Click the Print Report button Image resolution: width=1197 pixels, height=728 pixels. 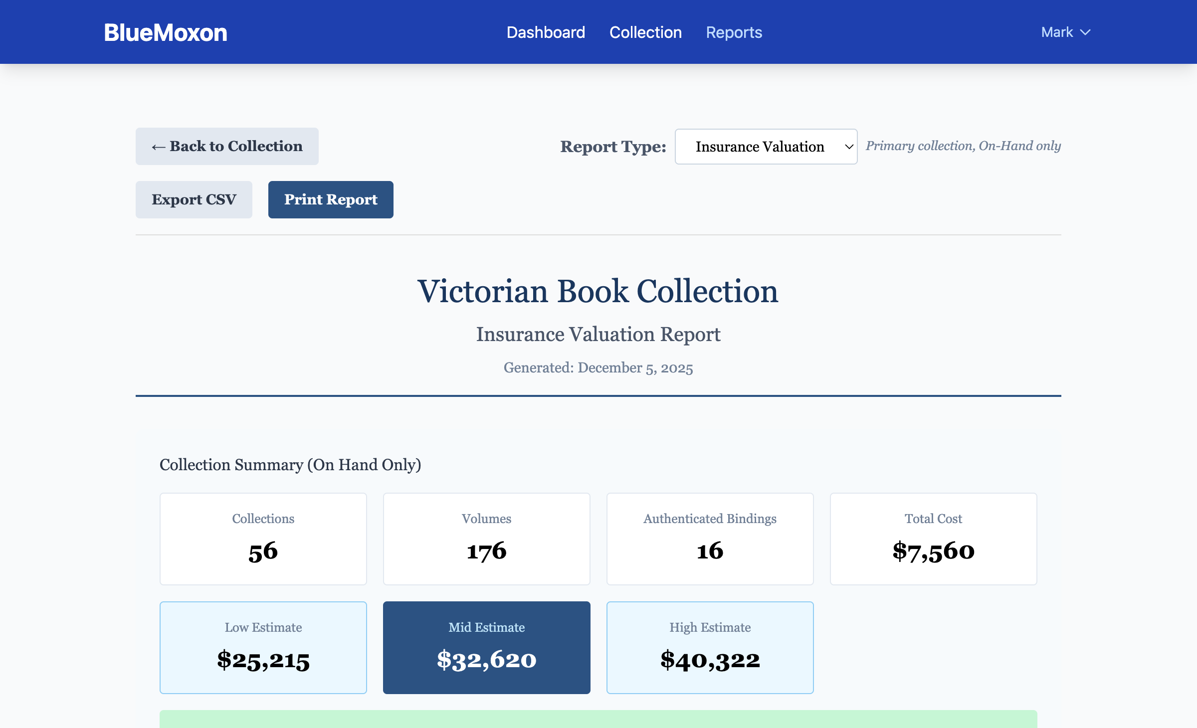(331, 199)
